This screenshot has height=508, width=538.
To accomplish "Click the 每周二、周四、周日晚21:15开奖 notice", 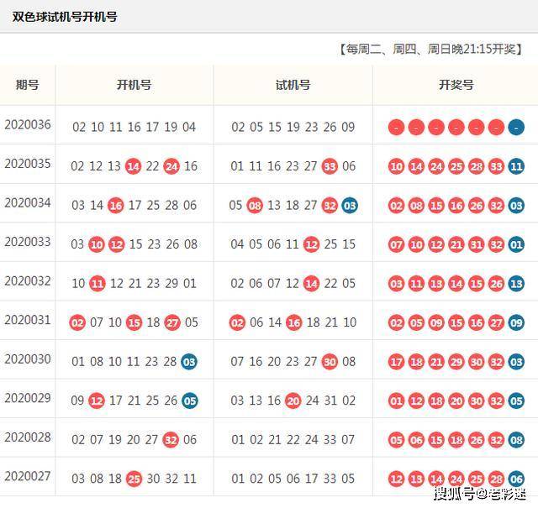I will [431, 50].
